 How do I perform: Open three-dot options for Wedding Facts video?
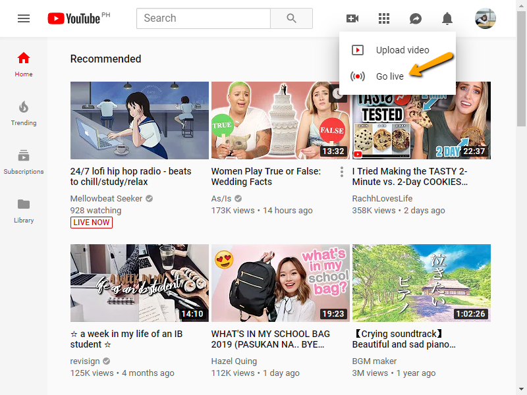[x=341, y=172]
